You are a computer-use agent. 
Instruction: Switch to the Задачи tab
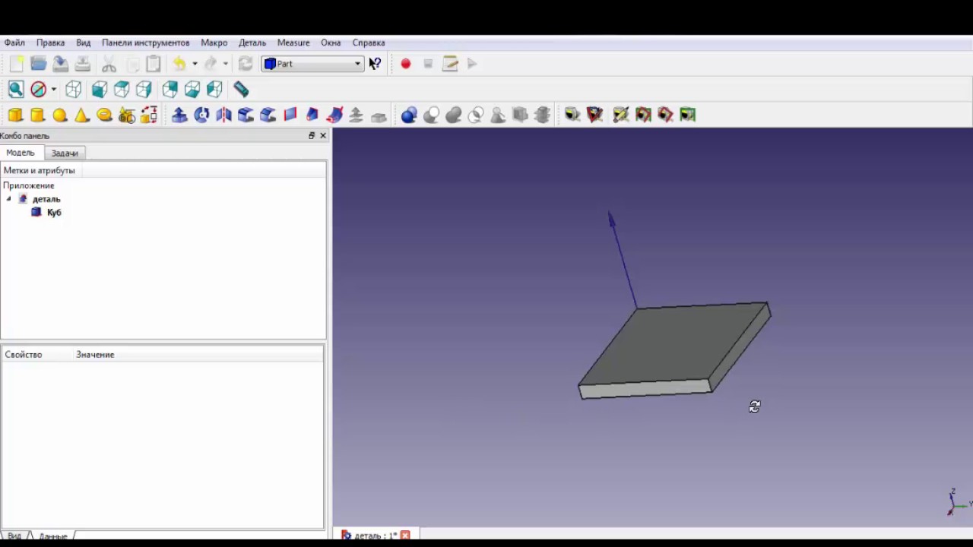click(x=65, y=153)
